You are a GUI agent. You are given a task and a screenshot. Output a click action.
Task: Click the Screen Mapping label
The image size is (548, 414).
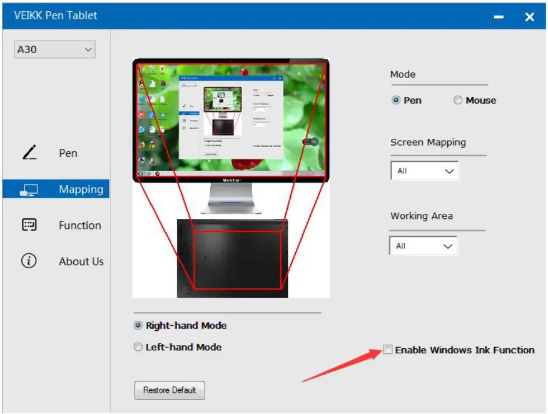(x=428, y=142)
